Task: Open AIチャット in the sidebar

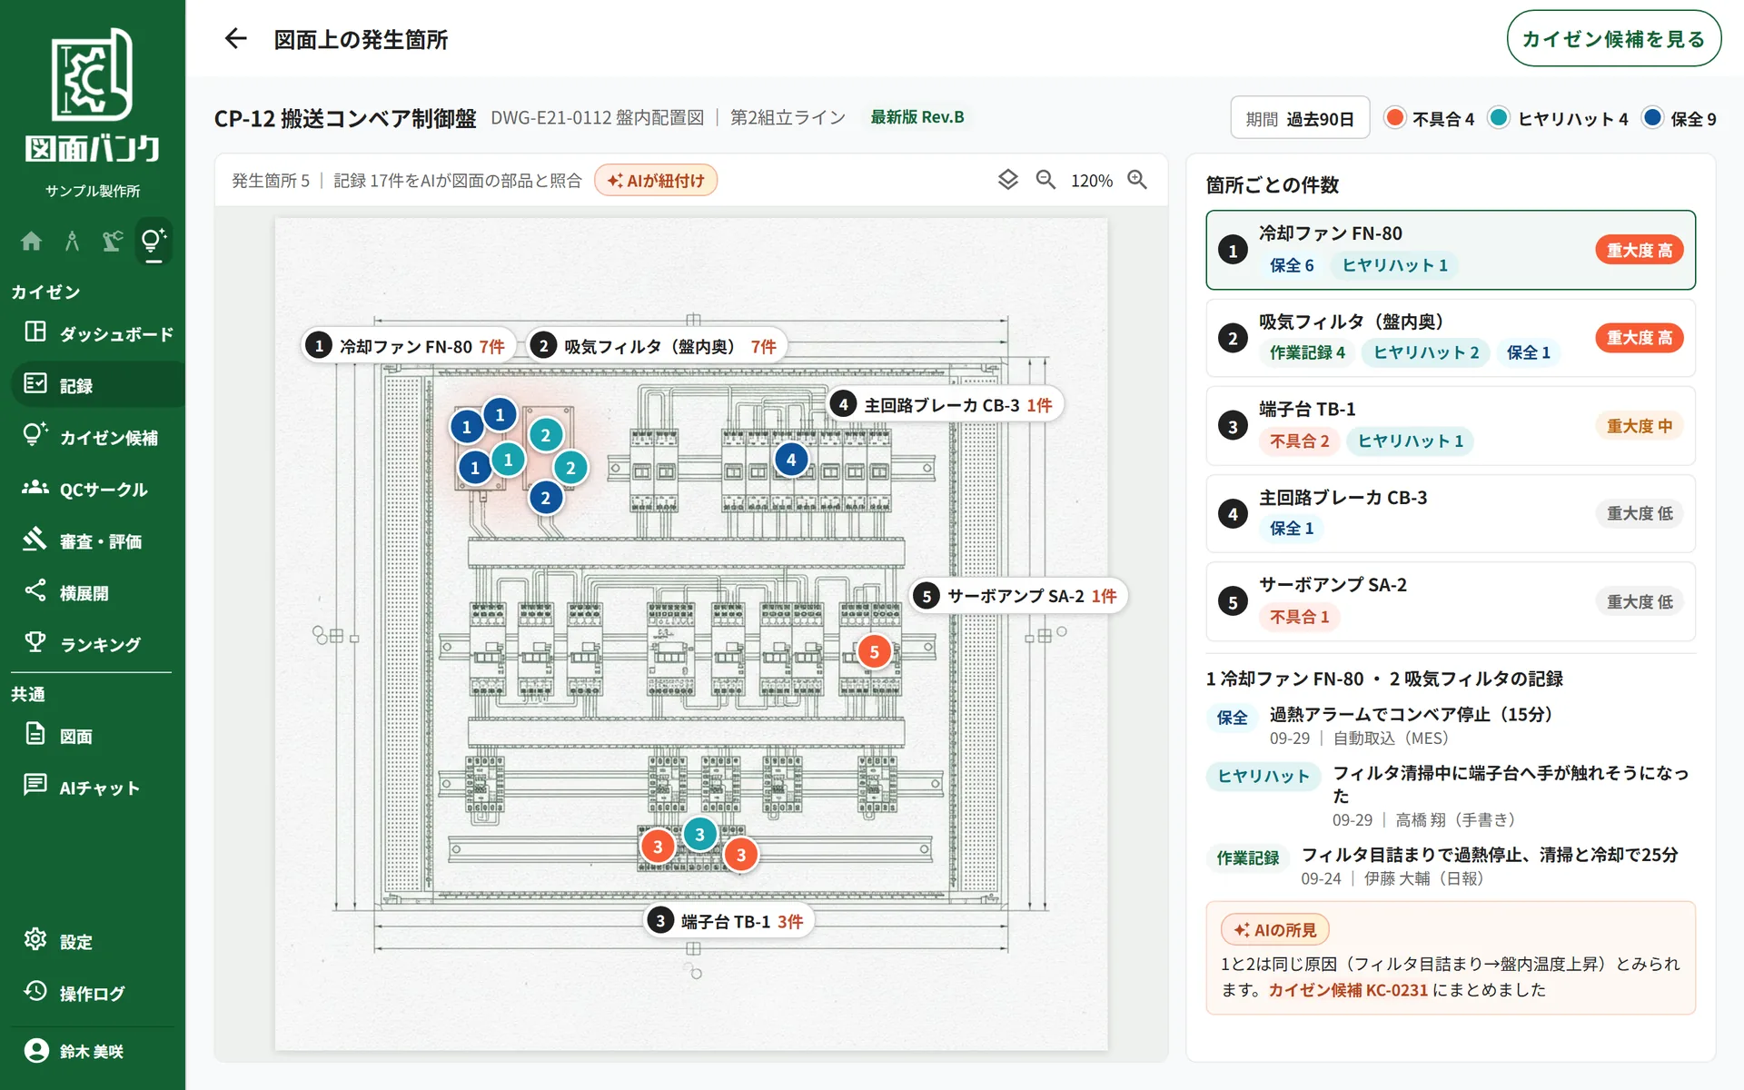Action: pyautogui.click(x=98, y=788)
